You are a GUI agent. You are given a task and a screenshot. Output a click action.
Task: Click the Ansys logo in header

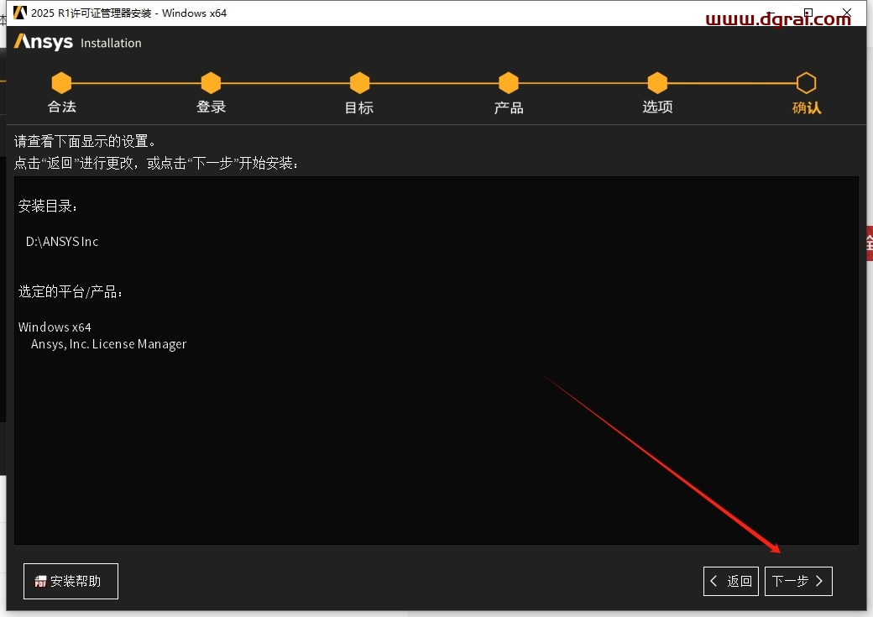pos(44,42)
